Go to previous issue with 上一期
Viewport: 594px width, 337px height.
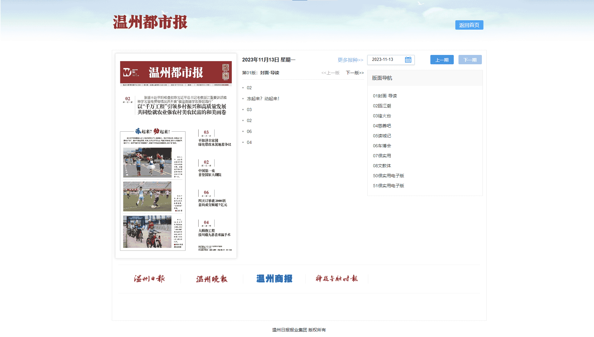click(442, 60)
